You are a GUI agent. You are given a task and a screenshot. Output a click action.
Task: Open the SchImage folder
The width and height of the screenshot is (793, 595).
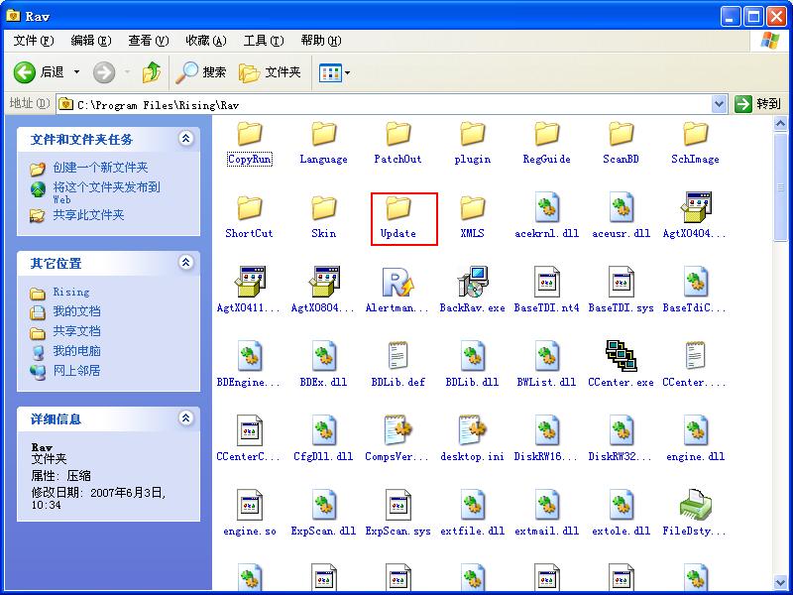point(696,144)
